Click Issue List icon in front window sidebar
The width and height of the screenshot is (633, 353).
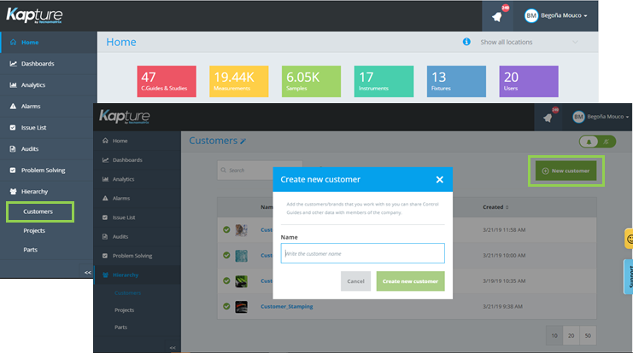105,217
